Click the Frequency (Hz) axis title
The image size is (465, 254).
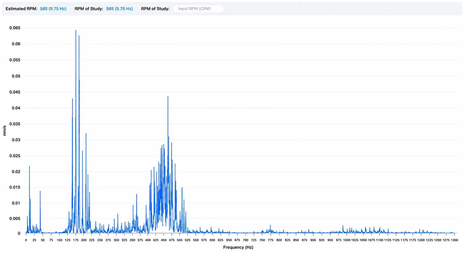[238, 247]
